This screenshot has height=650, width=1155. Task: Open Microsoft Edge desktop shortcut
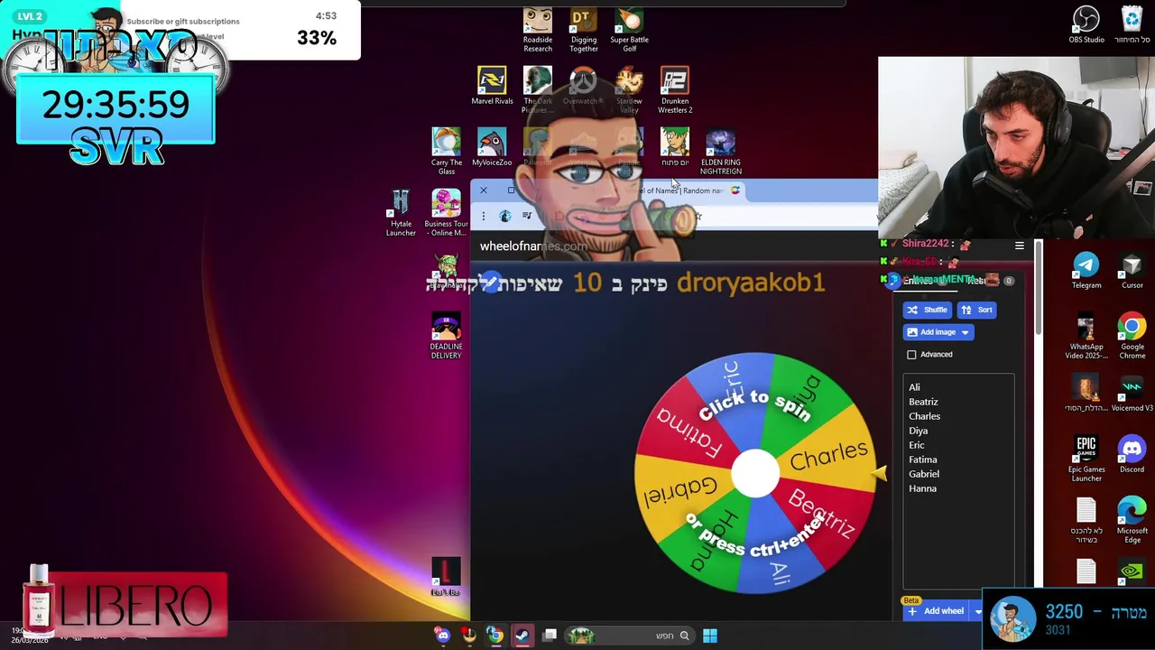coord(1132,520)
